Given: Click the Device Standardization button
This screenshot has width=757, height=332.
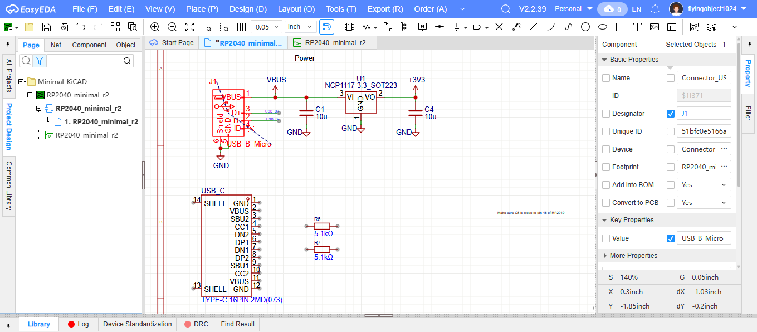Looking at the screenshot, I should tap(137, 324).
